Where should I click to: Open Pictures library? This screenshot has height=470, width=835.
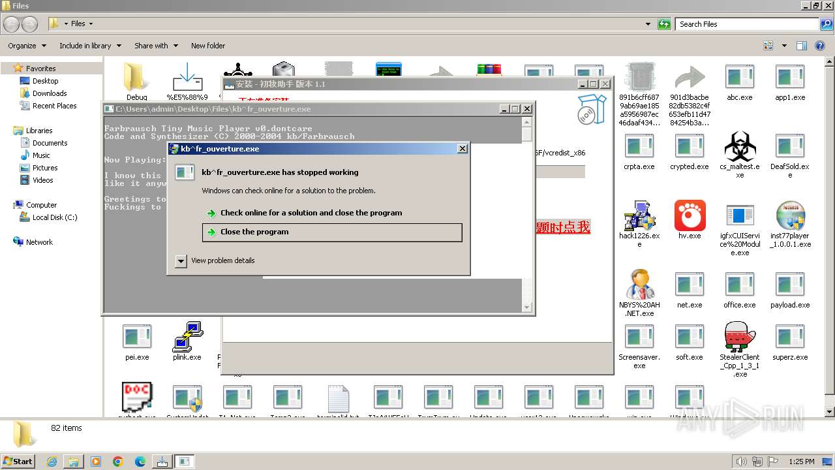45,168
